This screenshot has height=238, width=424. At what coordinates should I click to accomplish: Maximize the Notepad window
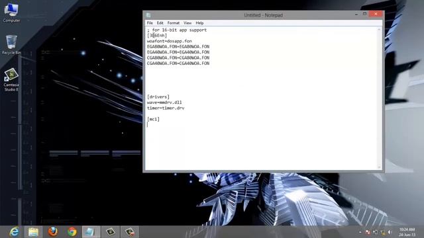point(364,14)
